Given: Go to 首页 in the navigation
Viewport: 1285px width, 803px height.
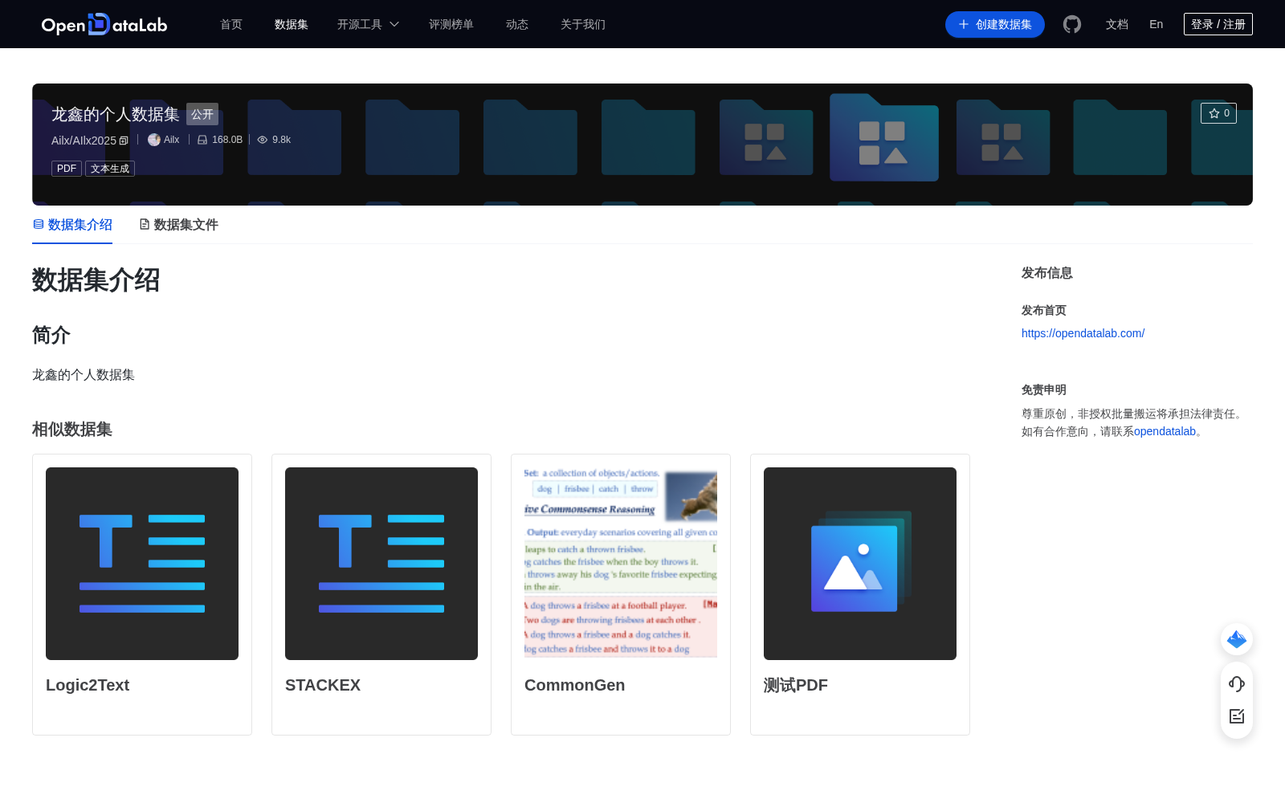Looking at the screenshot, I should pos(231,24).
